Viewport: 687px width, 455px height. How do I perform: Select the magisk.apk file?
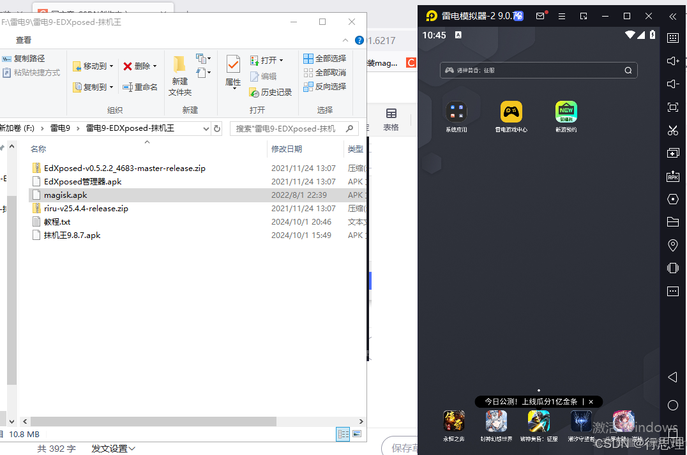tap(65, 195)
